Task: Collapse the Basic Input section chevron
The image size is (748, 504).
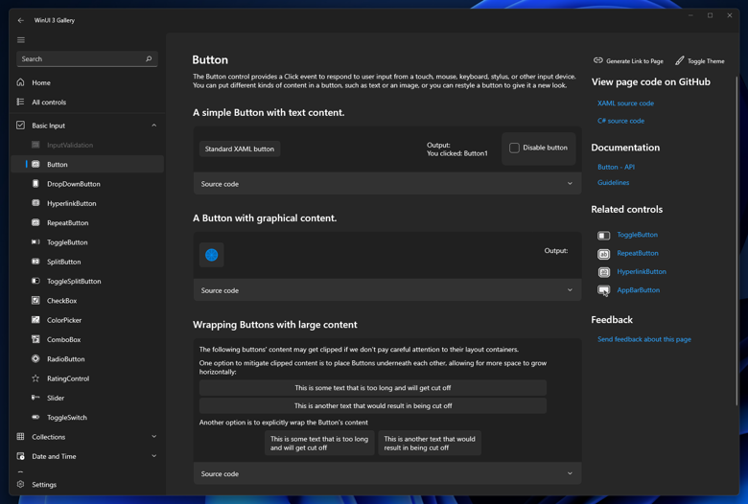Action: (x=154, y=126)
